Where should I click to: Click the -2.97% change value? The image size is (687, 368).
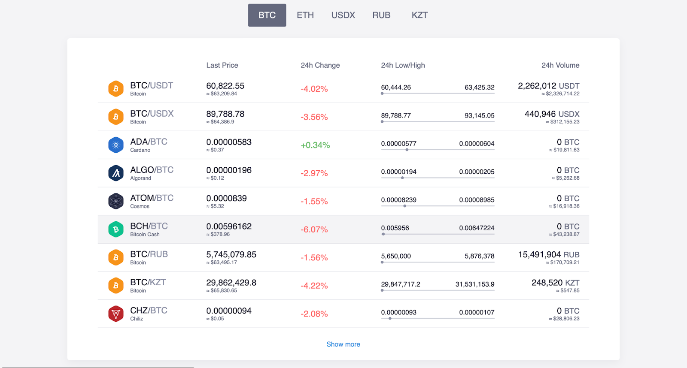pyautogui.click(x=314, y=173)
